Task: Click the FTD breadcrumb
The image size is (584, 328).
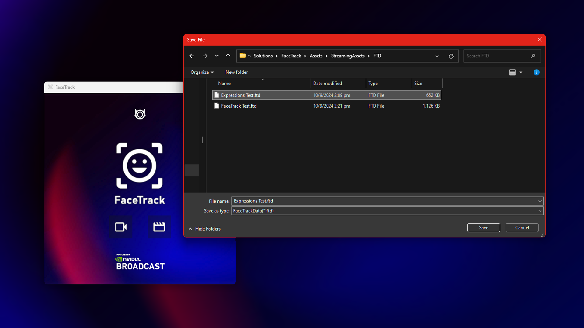Action: [x=377, y=56]
